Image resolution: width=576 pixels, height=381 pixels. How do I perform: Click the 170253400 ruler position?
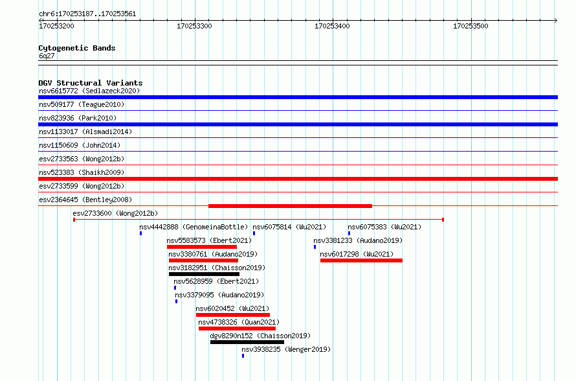pyautogui.click(x=332, y=26)
